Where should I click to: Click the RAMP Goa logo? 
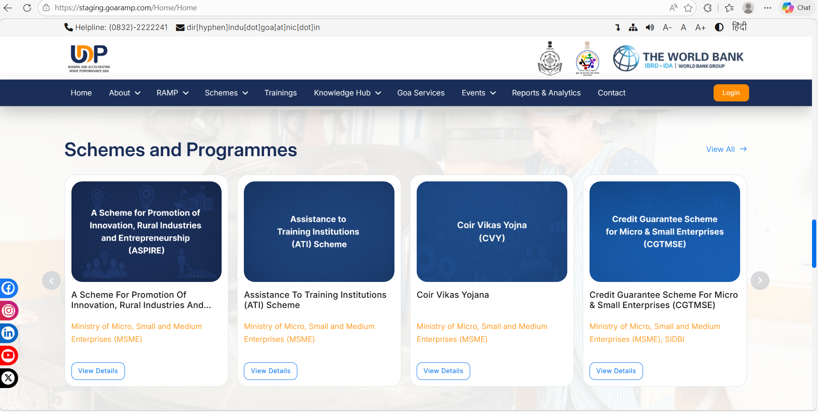(89, 59)
